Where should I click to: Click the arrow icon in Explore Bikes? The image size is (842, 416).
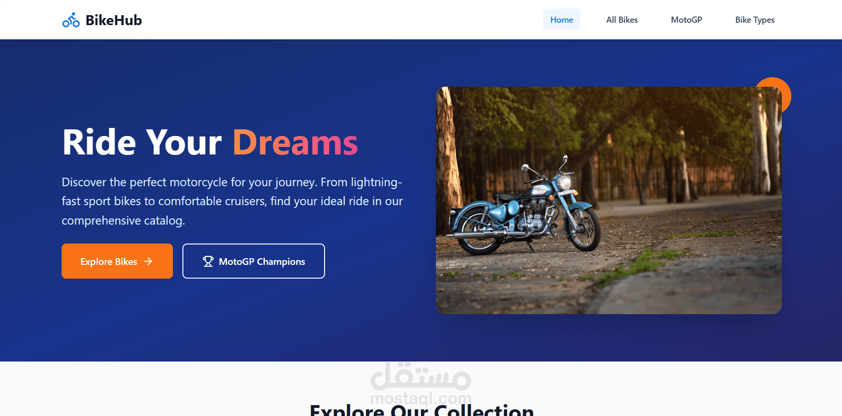click(x=148, y=261)
